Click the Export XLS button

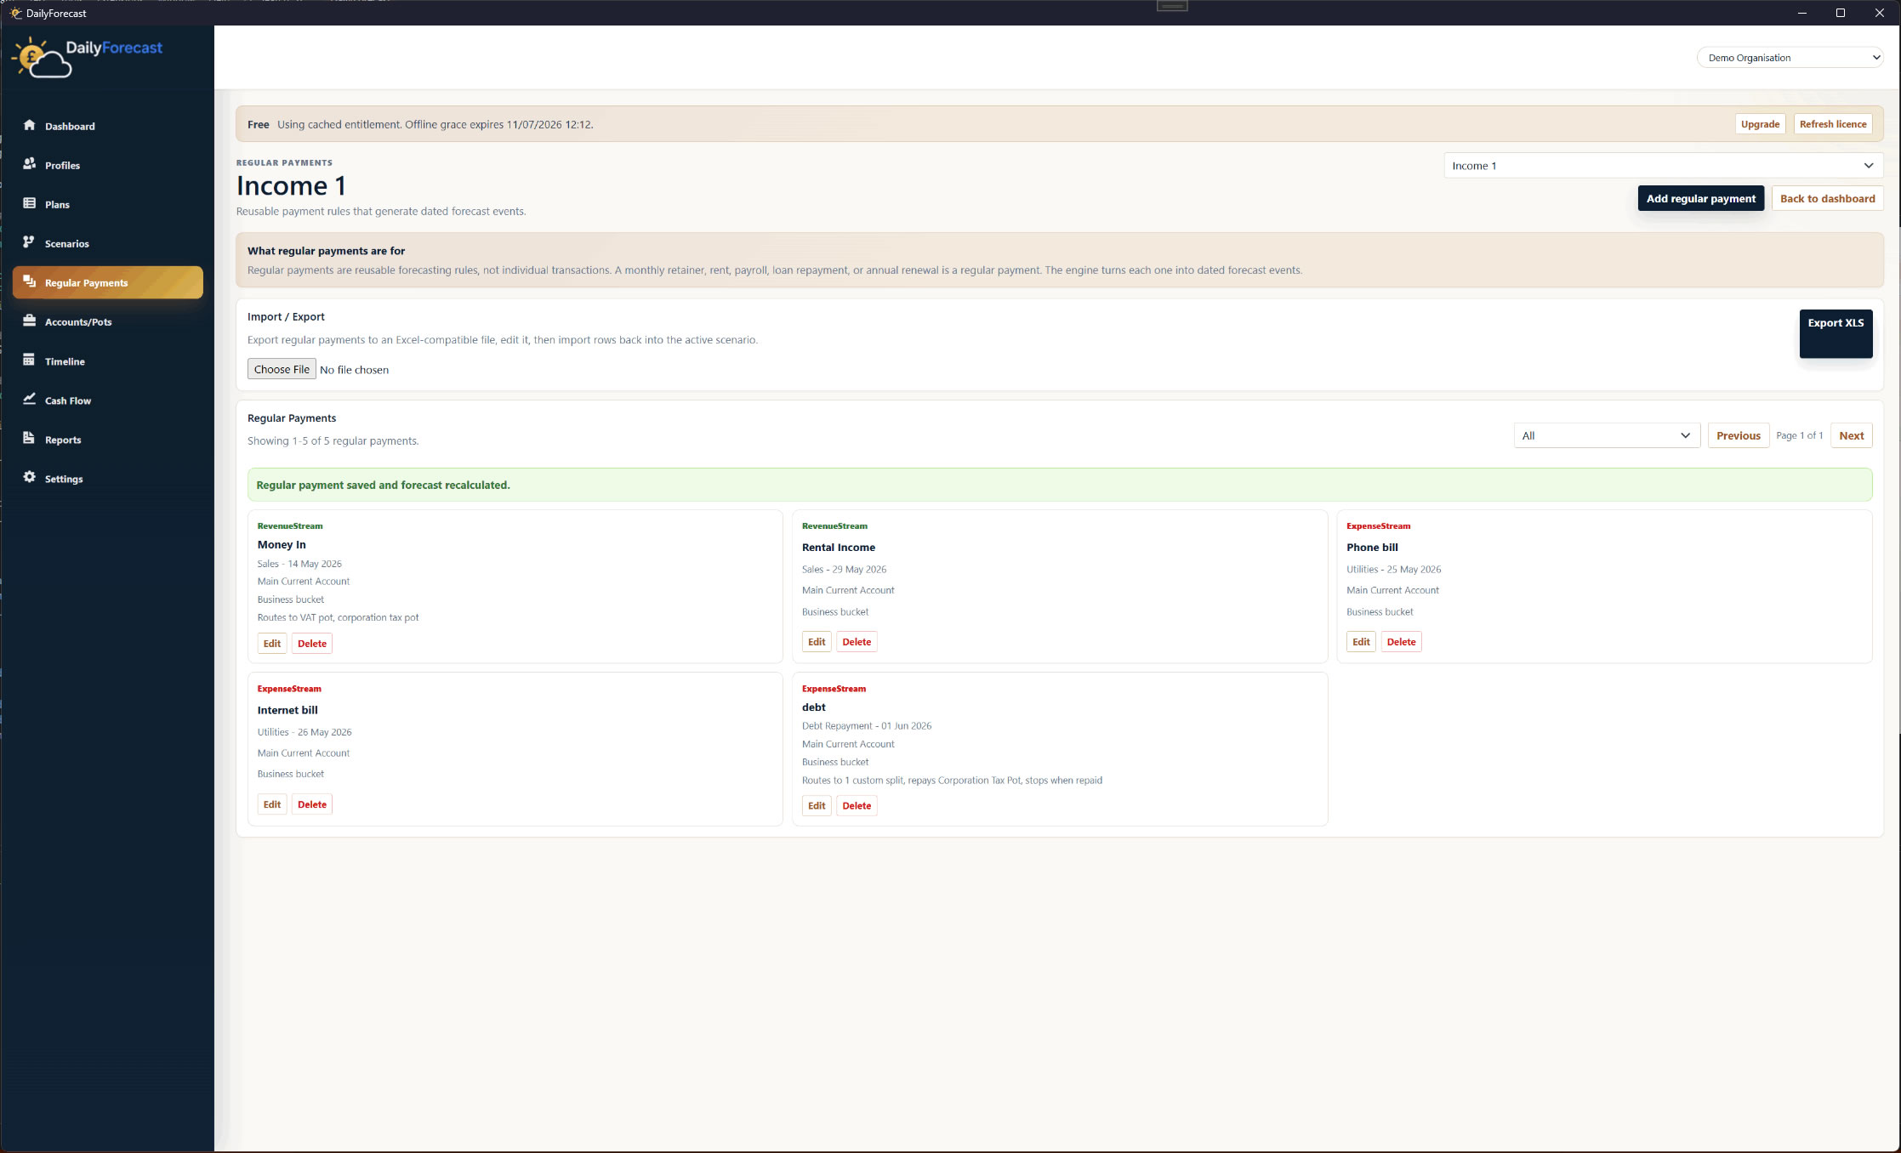(x=1836, y=333)
